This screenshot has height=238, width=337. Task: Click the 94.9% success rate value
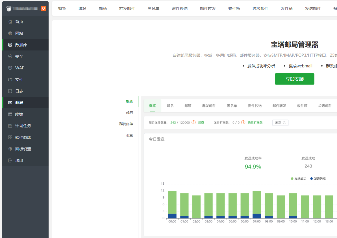coord(253,167)
